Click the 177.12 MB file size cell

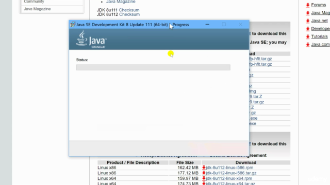pos(188,173)
